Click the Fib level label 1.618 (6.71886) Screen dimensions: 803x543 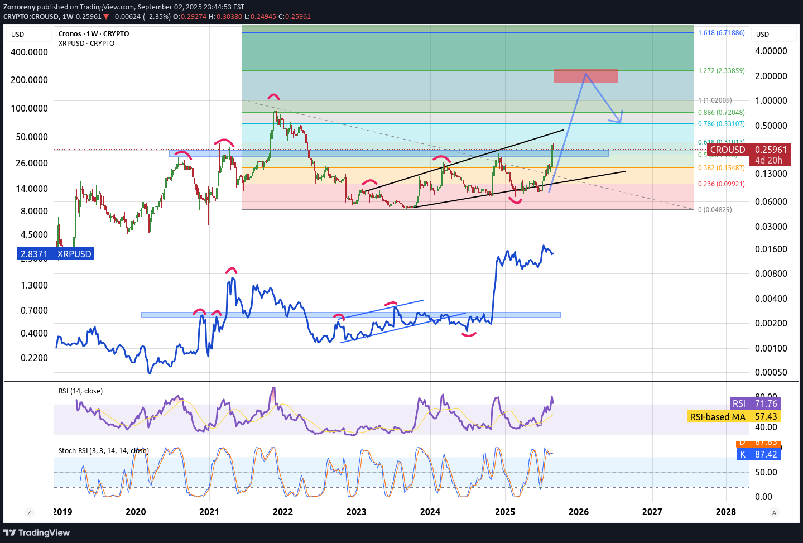tap(722, 33)
